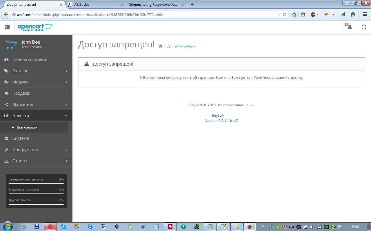Click the second BeySoN footer link
Image resolution: width=371 pixels, height=231 pixels.
pos(218,115)
